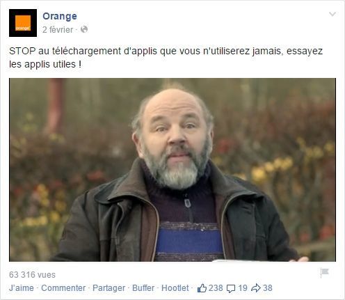Show the 19 comments
This screenshot has height=300, width=345.
(x=243, y=288)
